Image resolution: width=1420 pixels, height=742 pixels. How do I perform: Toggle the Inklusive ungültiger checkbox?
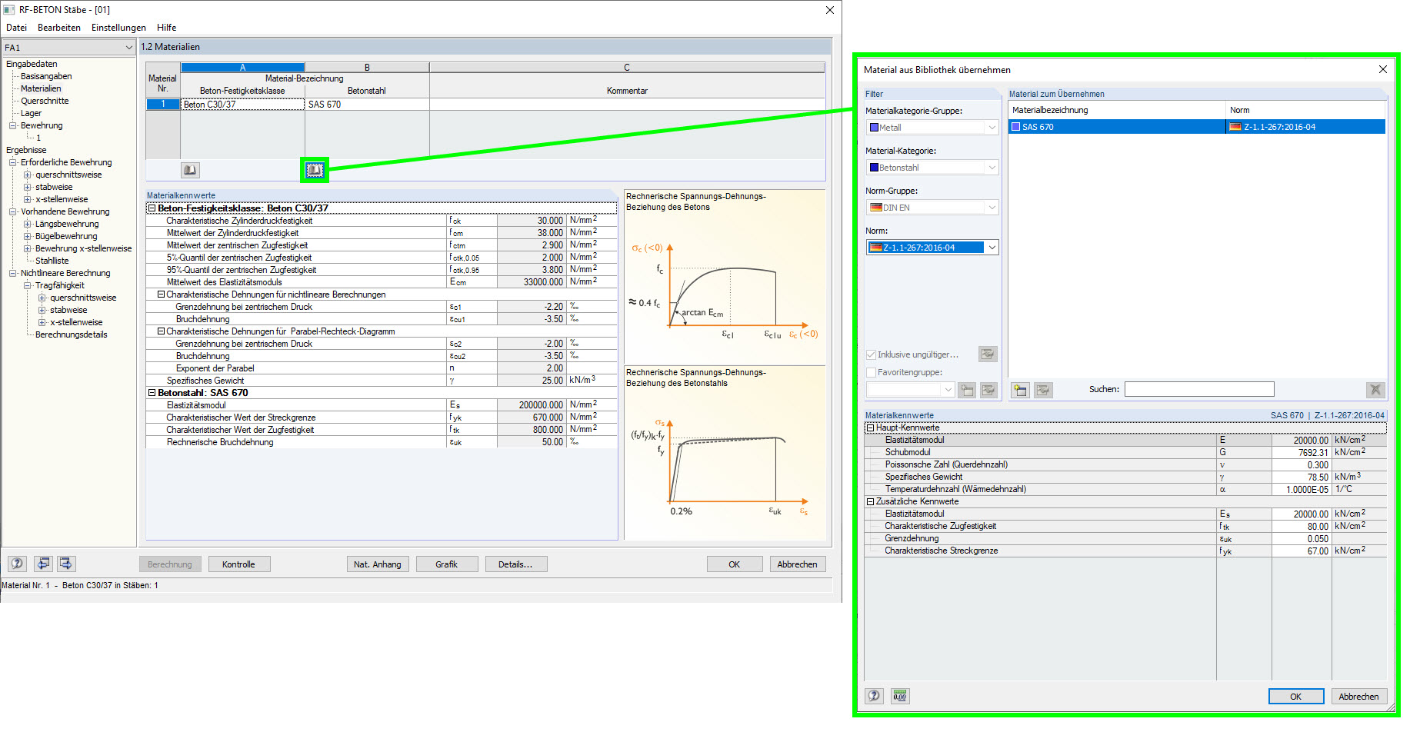click(871, 354)
